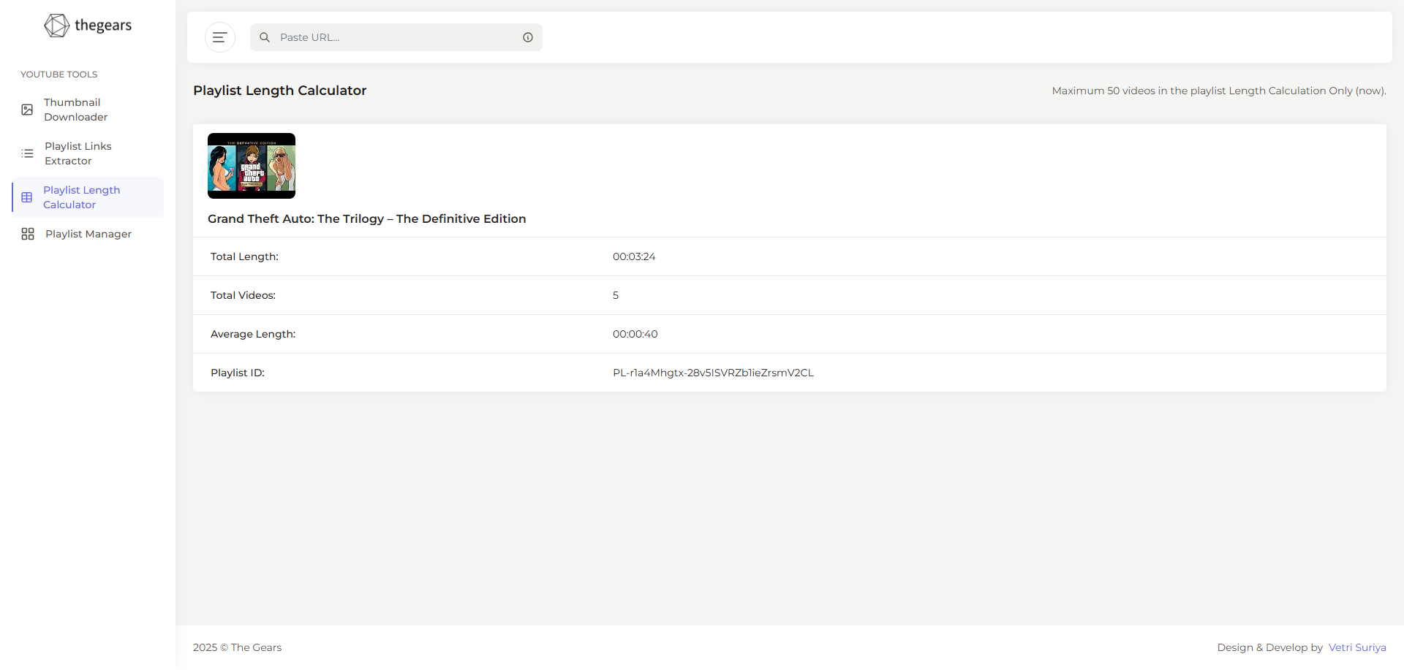This screenshot has height=670, width=1404.
Task: Click the Thumbnail Downloader image icon
Action: coord(27,110)
